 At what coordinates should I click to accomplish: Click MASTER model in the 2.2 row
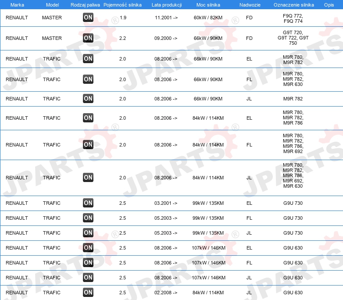coord(52,38)
